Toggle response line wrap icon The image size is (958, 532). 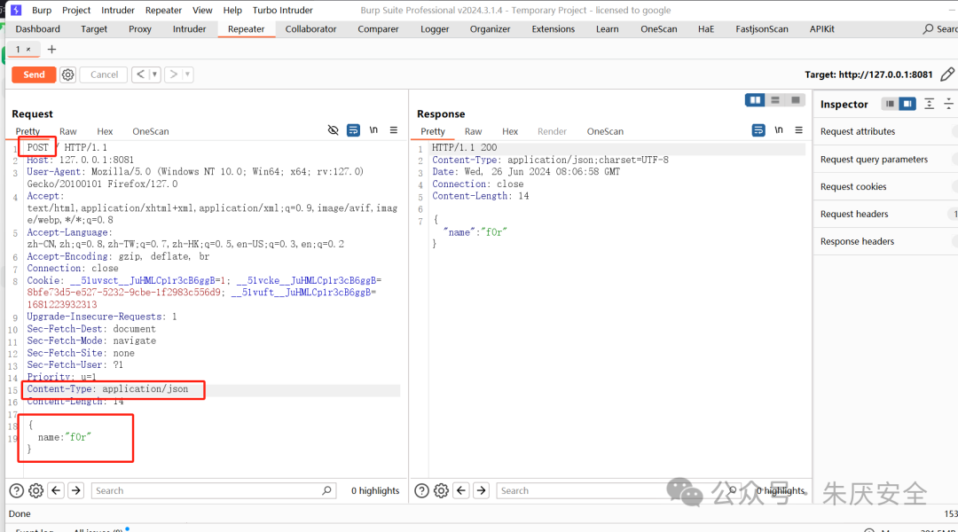click(758, 130)
